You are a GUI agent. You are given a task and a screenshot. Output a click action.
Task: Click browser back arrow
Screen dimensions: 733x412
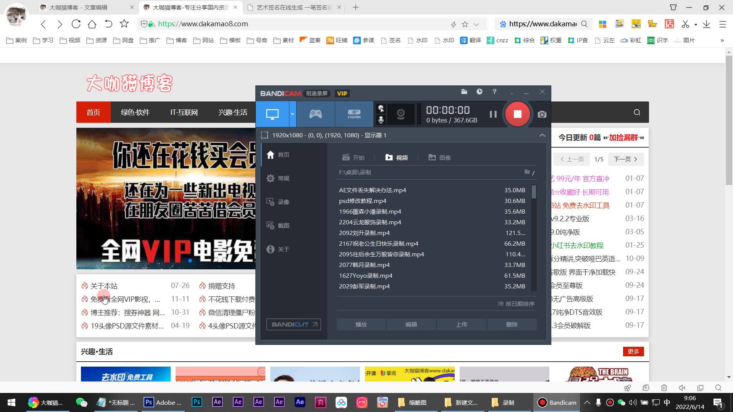(x=43, y=24)
